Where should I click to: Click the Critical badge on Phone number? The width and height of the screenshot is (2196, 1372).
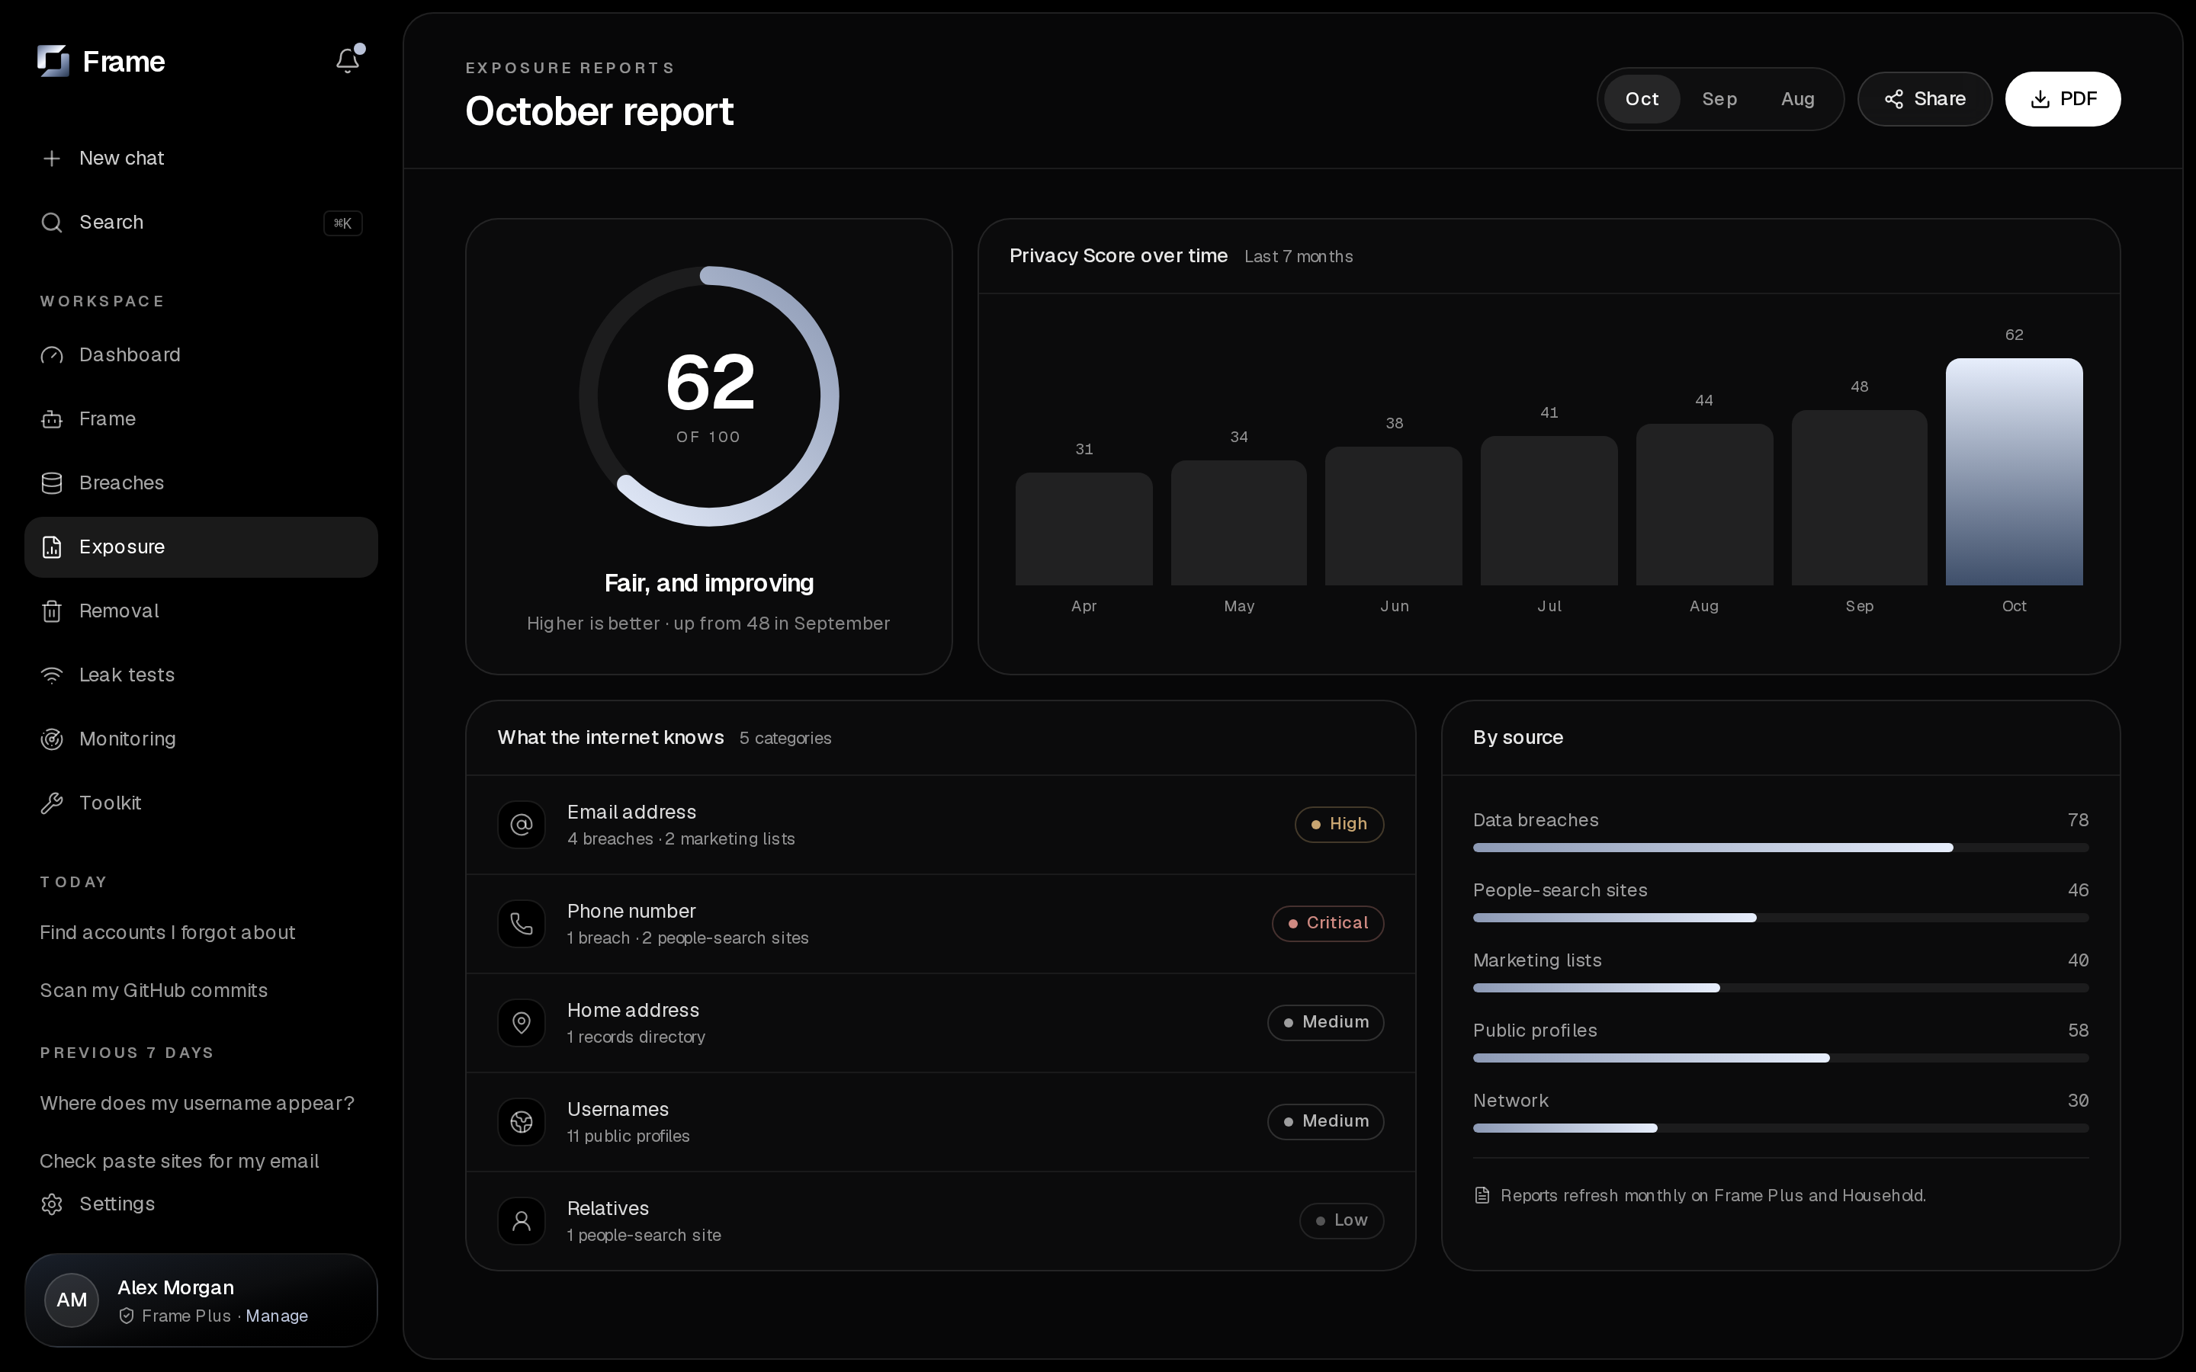pos(1328,923)
